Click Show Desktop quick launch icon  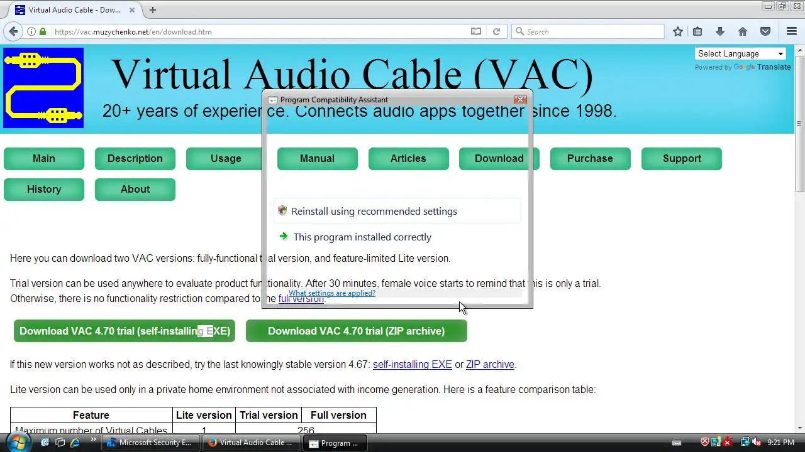pos(45,443)
